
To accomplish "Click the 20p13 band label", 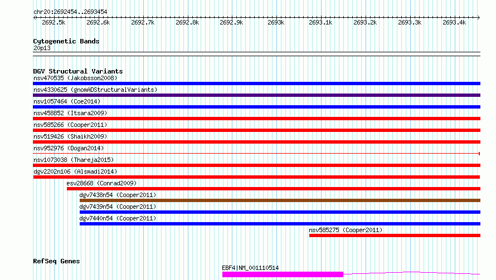I will 42,48.
